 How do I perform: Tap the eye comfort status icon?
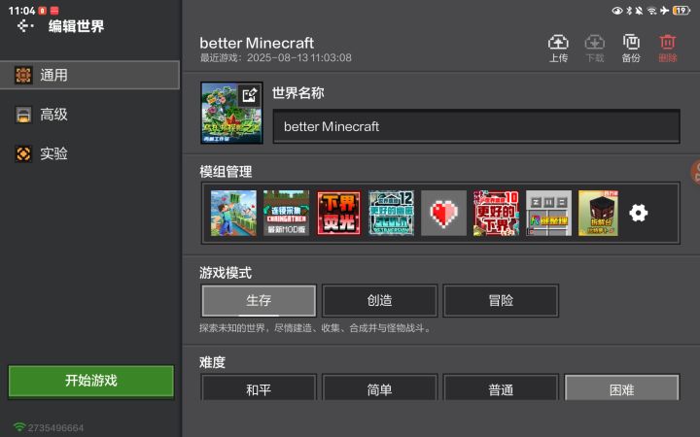617,11
